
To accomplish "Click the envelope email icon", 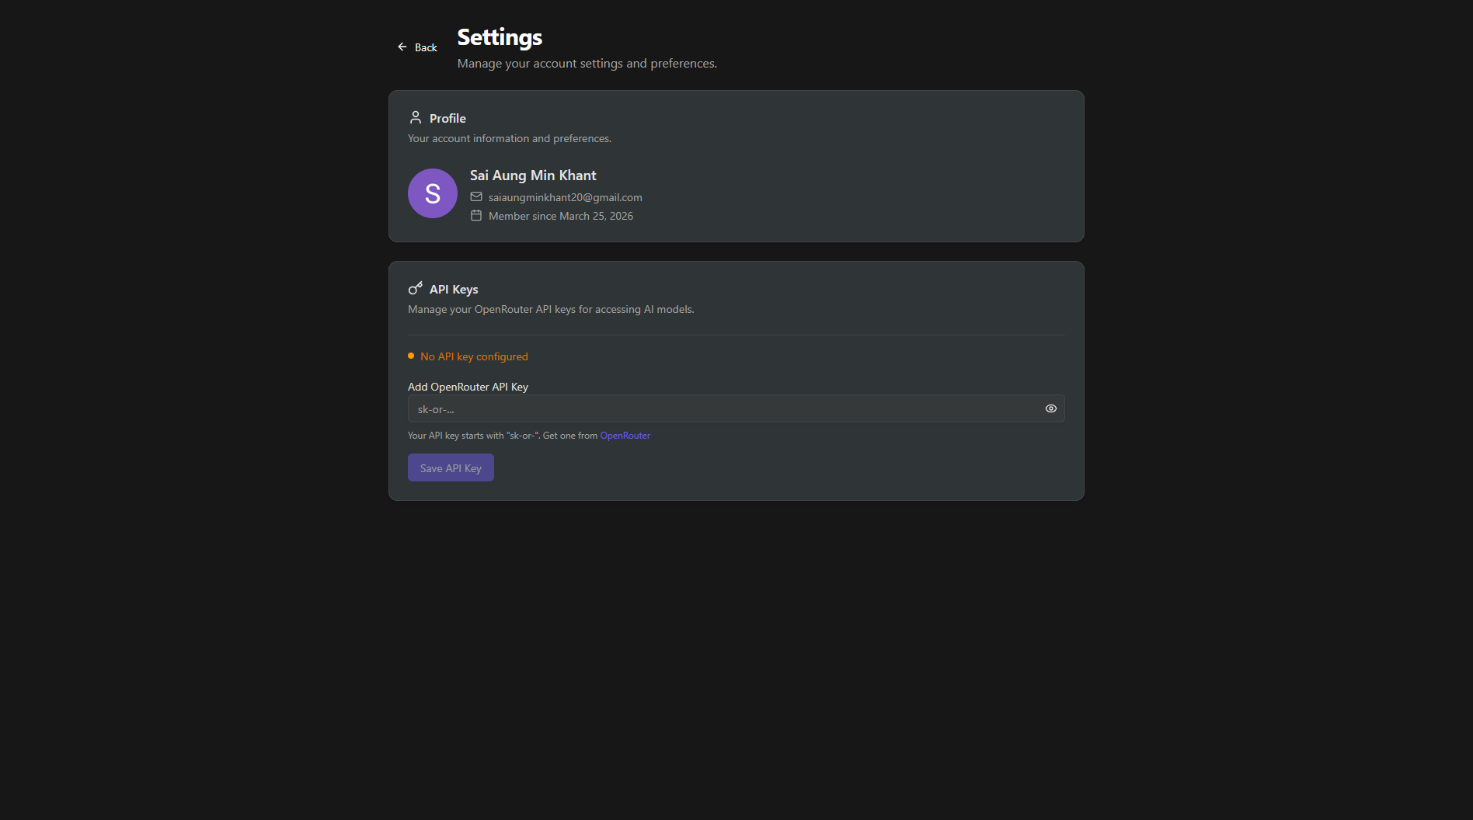I will 476,197.
